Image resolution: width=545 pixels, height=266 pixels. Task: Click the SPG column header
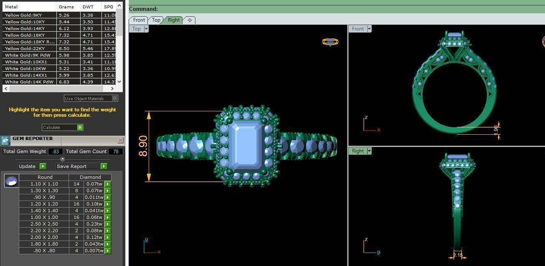[x=109, y=7]
